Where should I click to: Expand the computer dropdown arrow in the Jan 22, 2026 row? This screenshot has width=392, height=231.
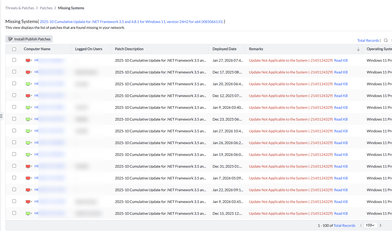pyautogui.click(x=32, y=190)
